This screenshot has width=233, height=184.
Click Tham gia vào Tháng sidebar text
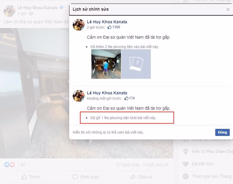[212, 176]
